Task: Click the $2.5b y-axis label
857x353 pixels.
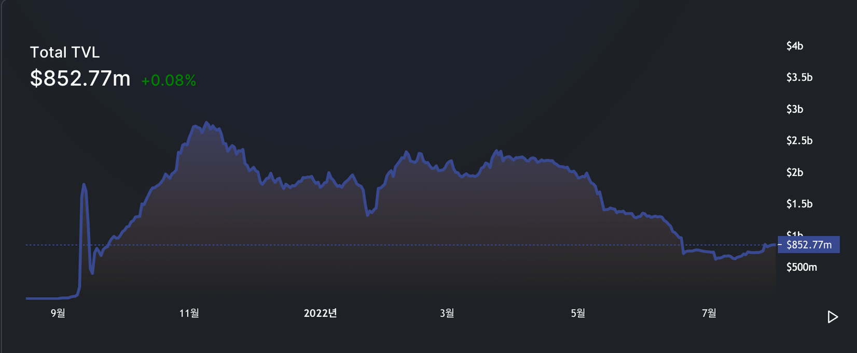Action: (x=799, y=141)
